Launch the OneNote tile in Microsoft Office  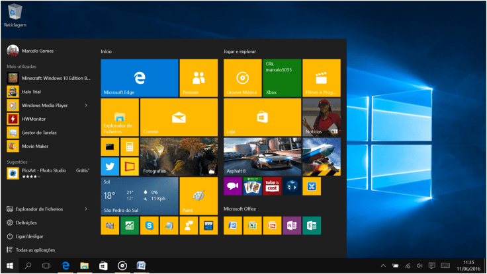pyautogui.click(x=292, y=226)
